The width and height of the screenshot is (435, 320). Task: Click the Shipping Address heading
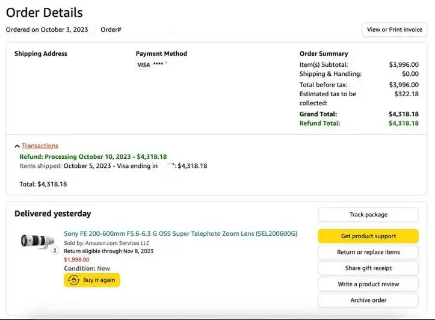(41, 54)
